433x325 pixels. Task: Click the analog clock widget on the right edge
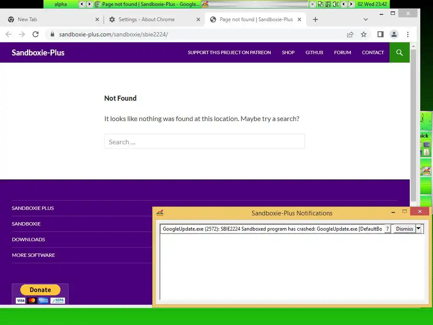(426, 121)
